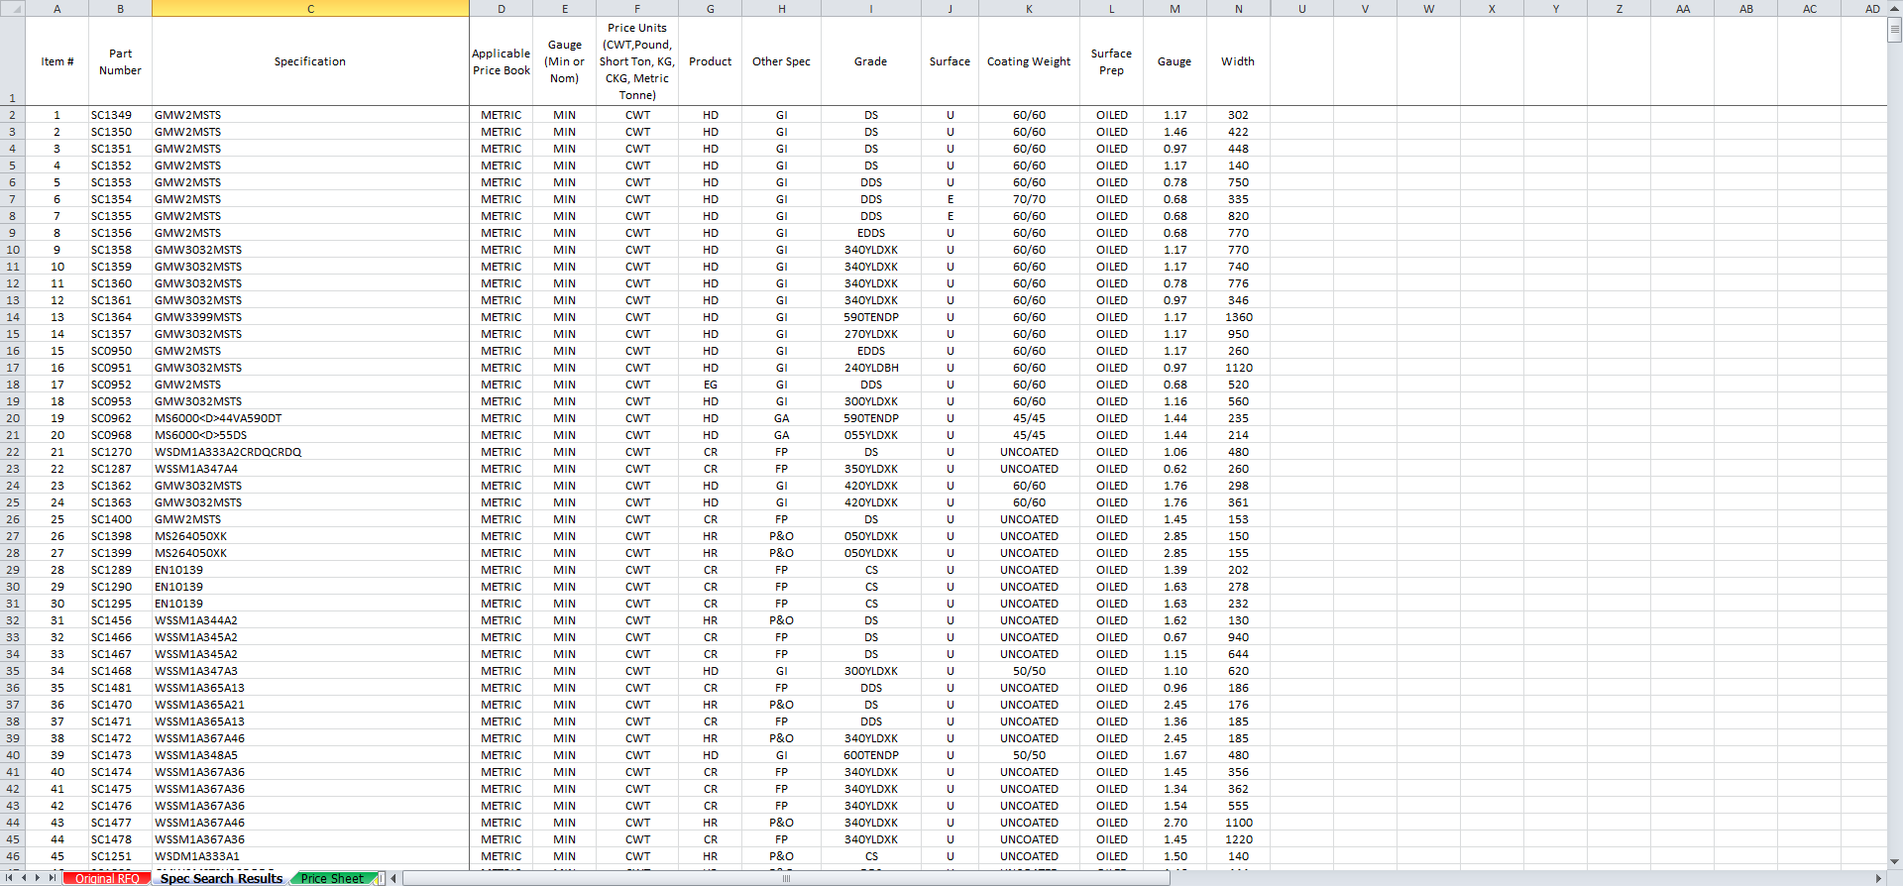Select the Spec Search Results sheet tab
The width and height of the screenshot is (1903, 886).
221,879
